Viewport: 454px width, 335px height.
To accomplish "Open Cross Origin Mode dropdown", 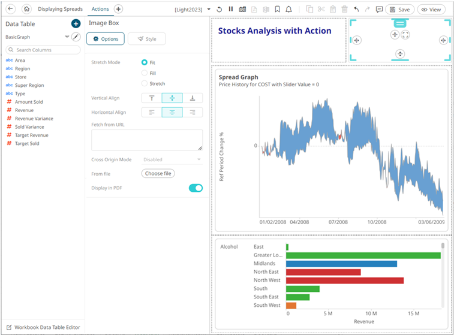I will click(172, 159).
